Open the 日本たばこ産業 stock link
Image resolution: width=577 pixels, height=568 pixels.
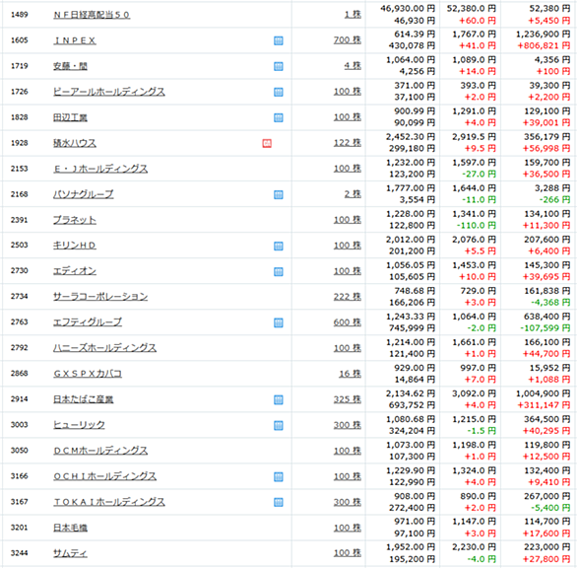point(84,399)
